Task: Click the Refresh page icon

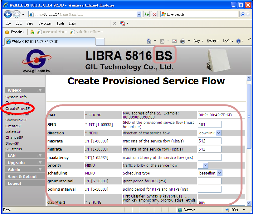Action: coord(147,14)
